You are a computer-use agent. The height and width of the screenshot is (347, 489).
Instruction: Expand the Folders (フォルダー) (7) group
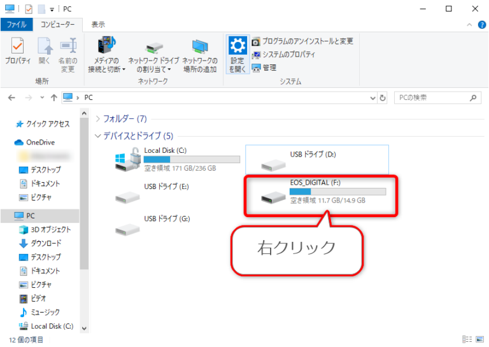pos(97,119)
